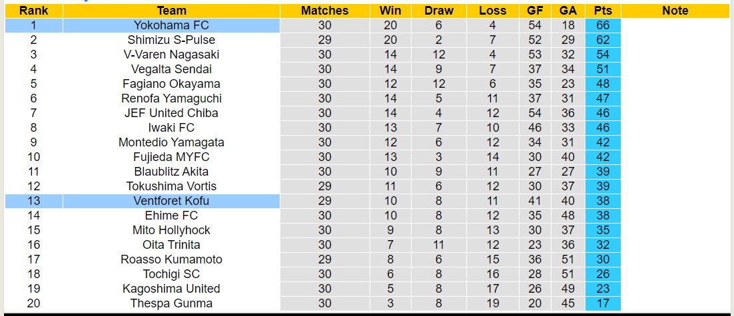This screenshot has width=734, height=316.
Task: Click the Roasso Kumamoto team name
Action: (171, 259)
